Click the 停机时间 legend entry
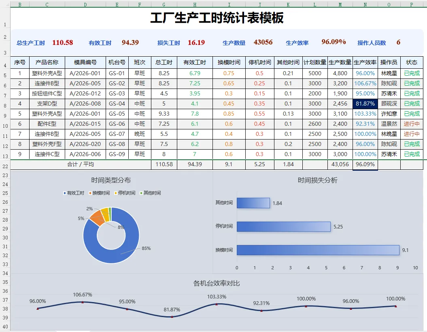Viewport: 427px width, 332px height. tap(125, 193)
